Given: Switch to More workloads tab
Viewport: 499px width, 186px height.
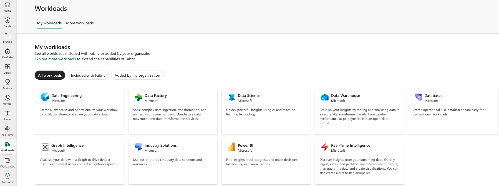Looking at the screenshot, I should (x=80, y=23).
